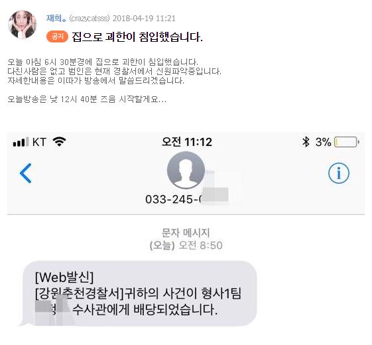
Task: Click the post body text paragraph
Action: coord(114,80)
